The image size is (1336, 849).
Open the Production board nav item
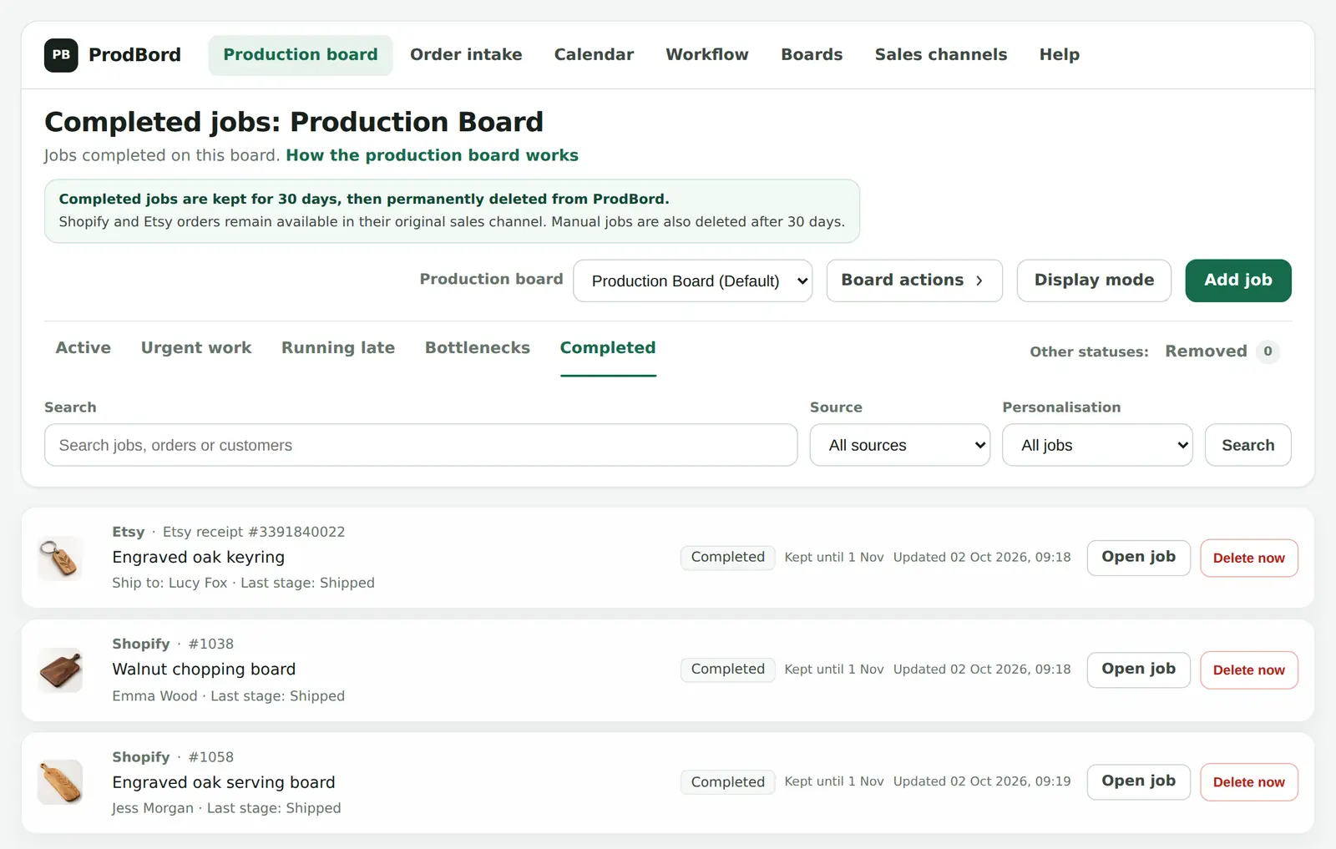click(x=301, y=55)
